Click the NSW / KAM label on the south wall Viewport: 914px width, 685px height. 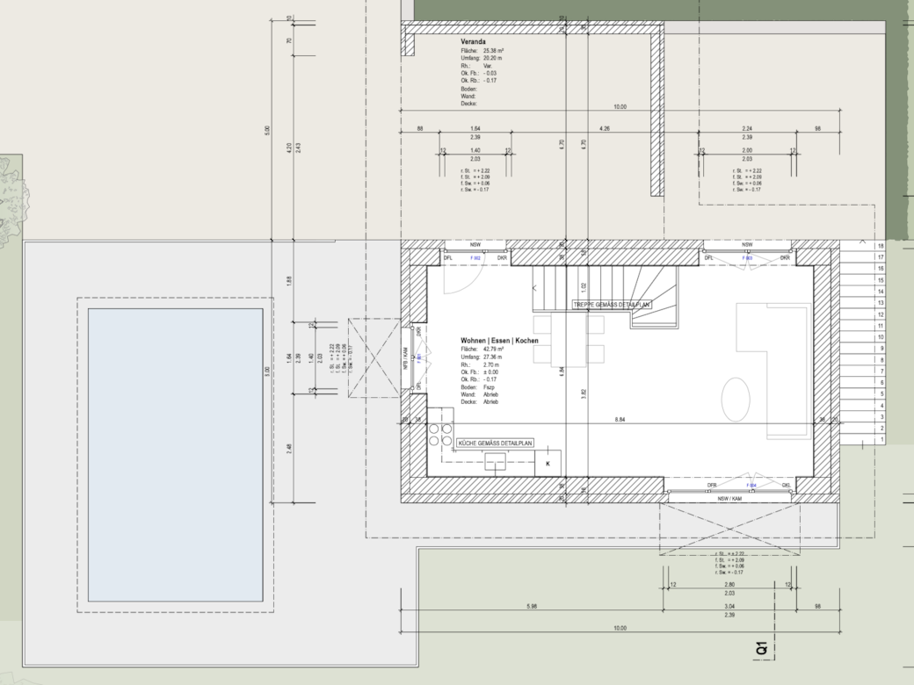coord(730,497)
